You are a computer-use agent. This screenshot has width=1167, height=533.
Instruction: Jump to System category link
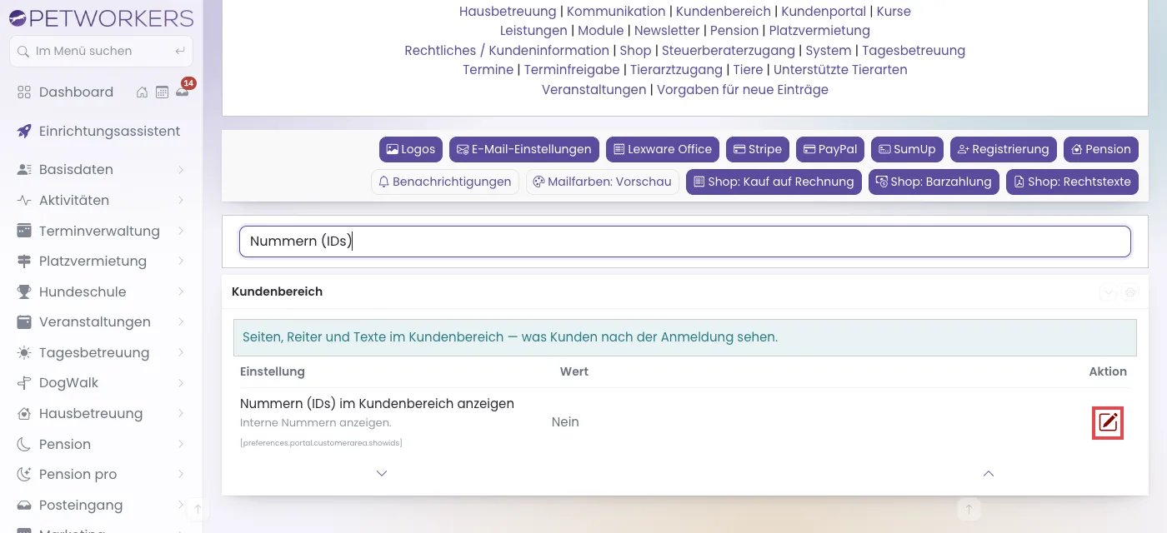829,51
